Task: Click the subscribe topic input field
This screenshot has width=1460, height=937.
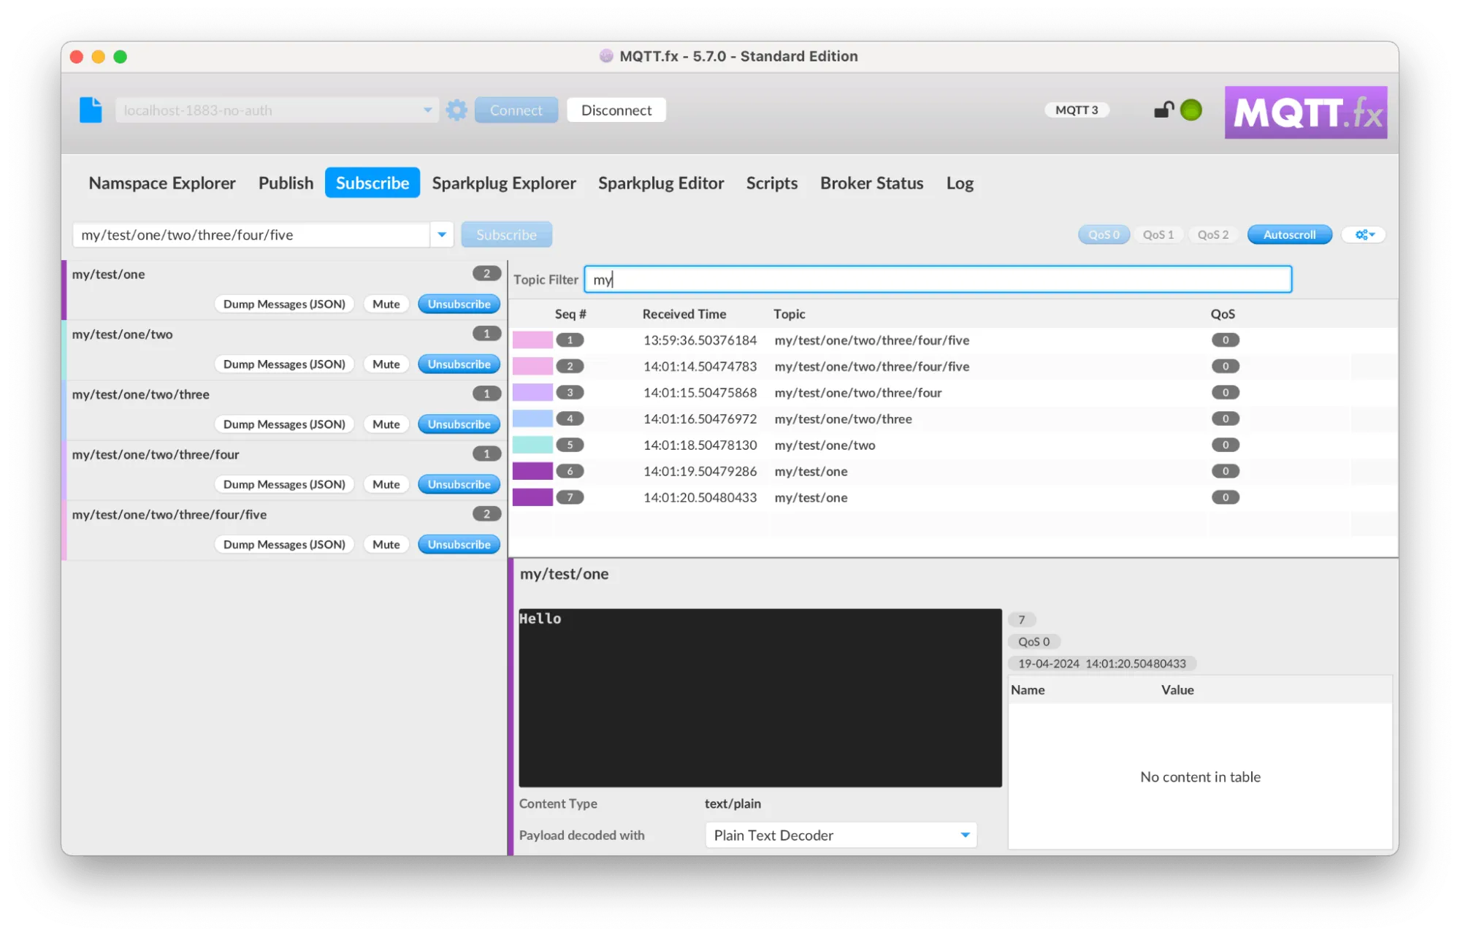Action: click(251, 234)
